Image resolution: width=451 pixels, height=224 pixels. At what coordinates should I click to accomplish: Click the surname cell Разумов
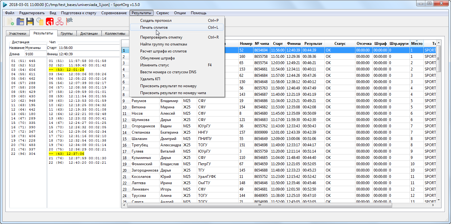point(145,101)
